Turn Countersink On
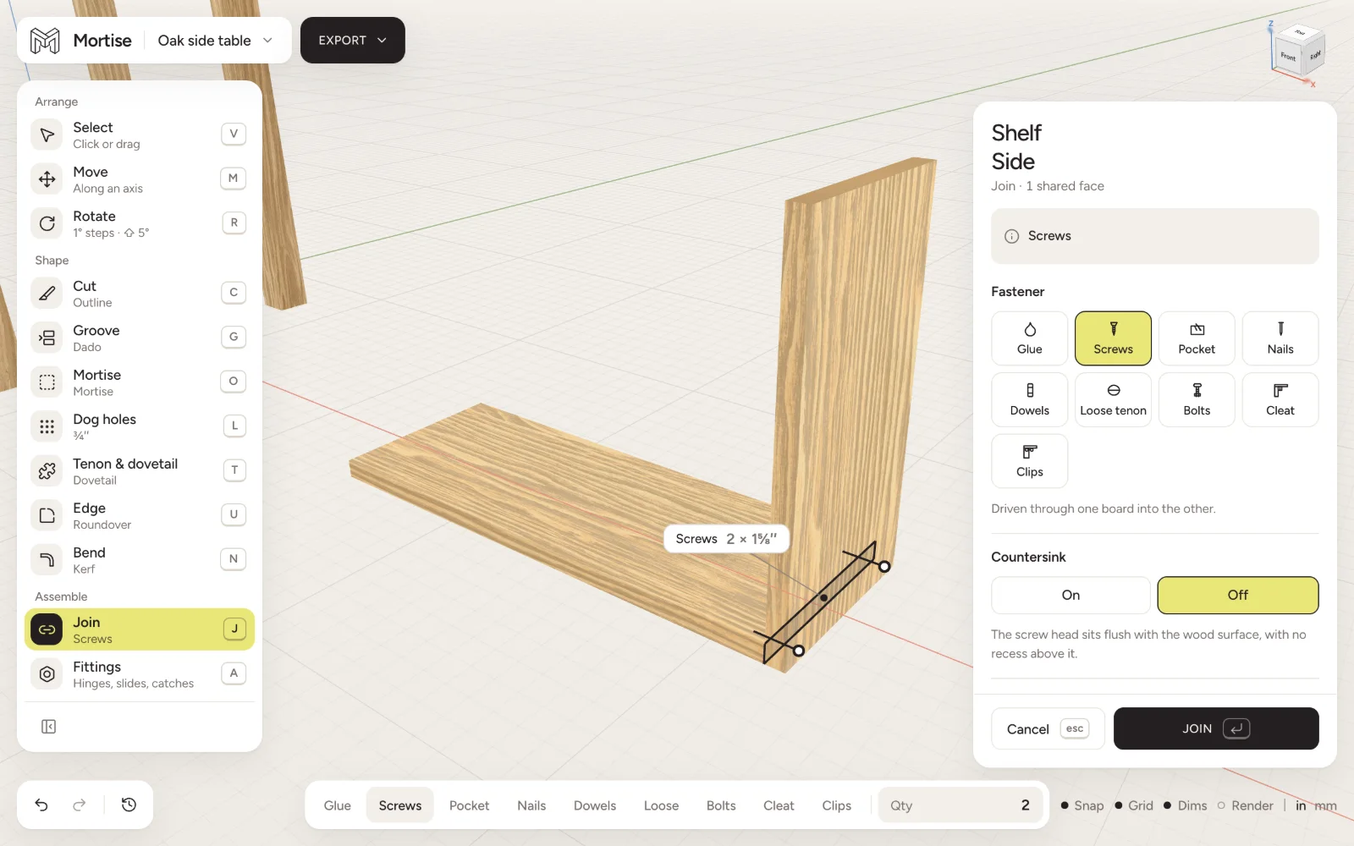Viewport: 1354px width, 846px height. (1071, 595)
